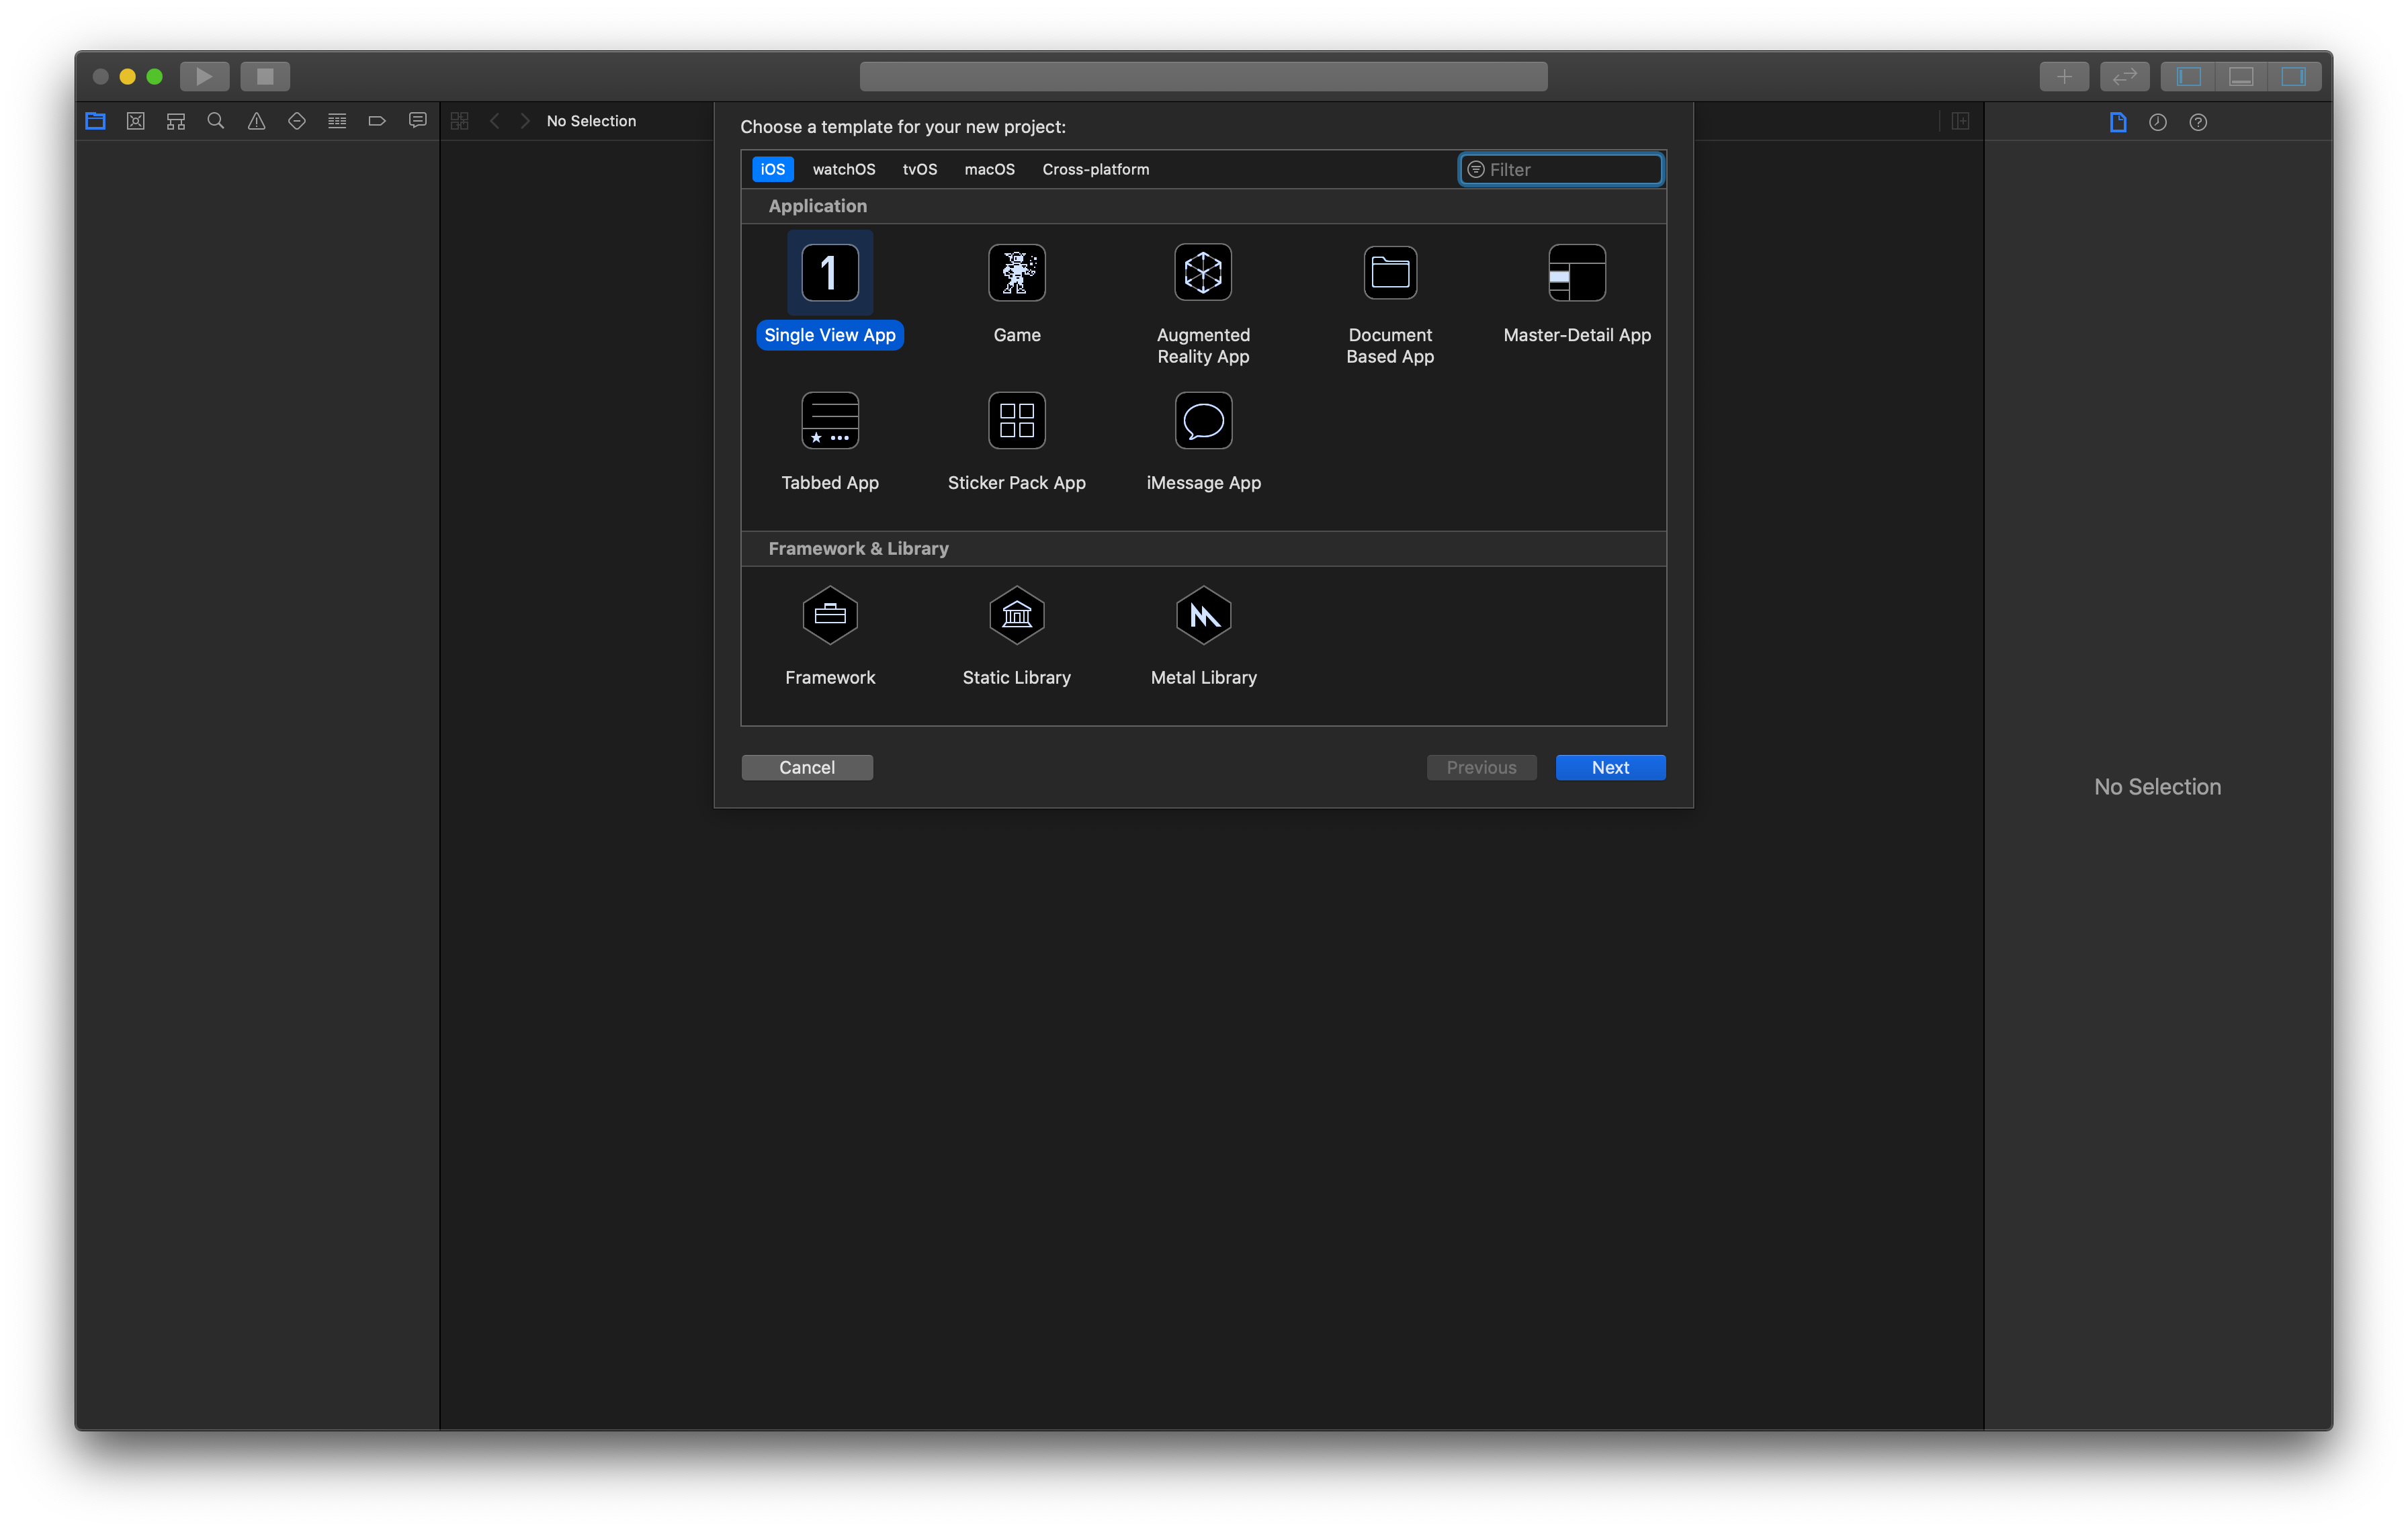This screenshot has height=1530, width=2408.
Task: Select the Cross-platform tab
Action: 1095,169
